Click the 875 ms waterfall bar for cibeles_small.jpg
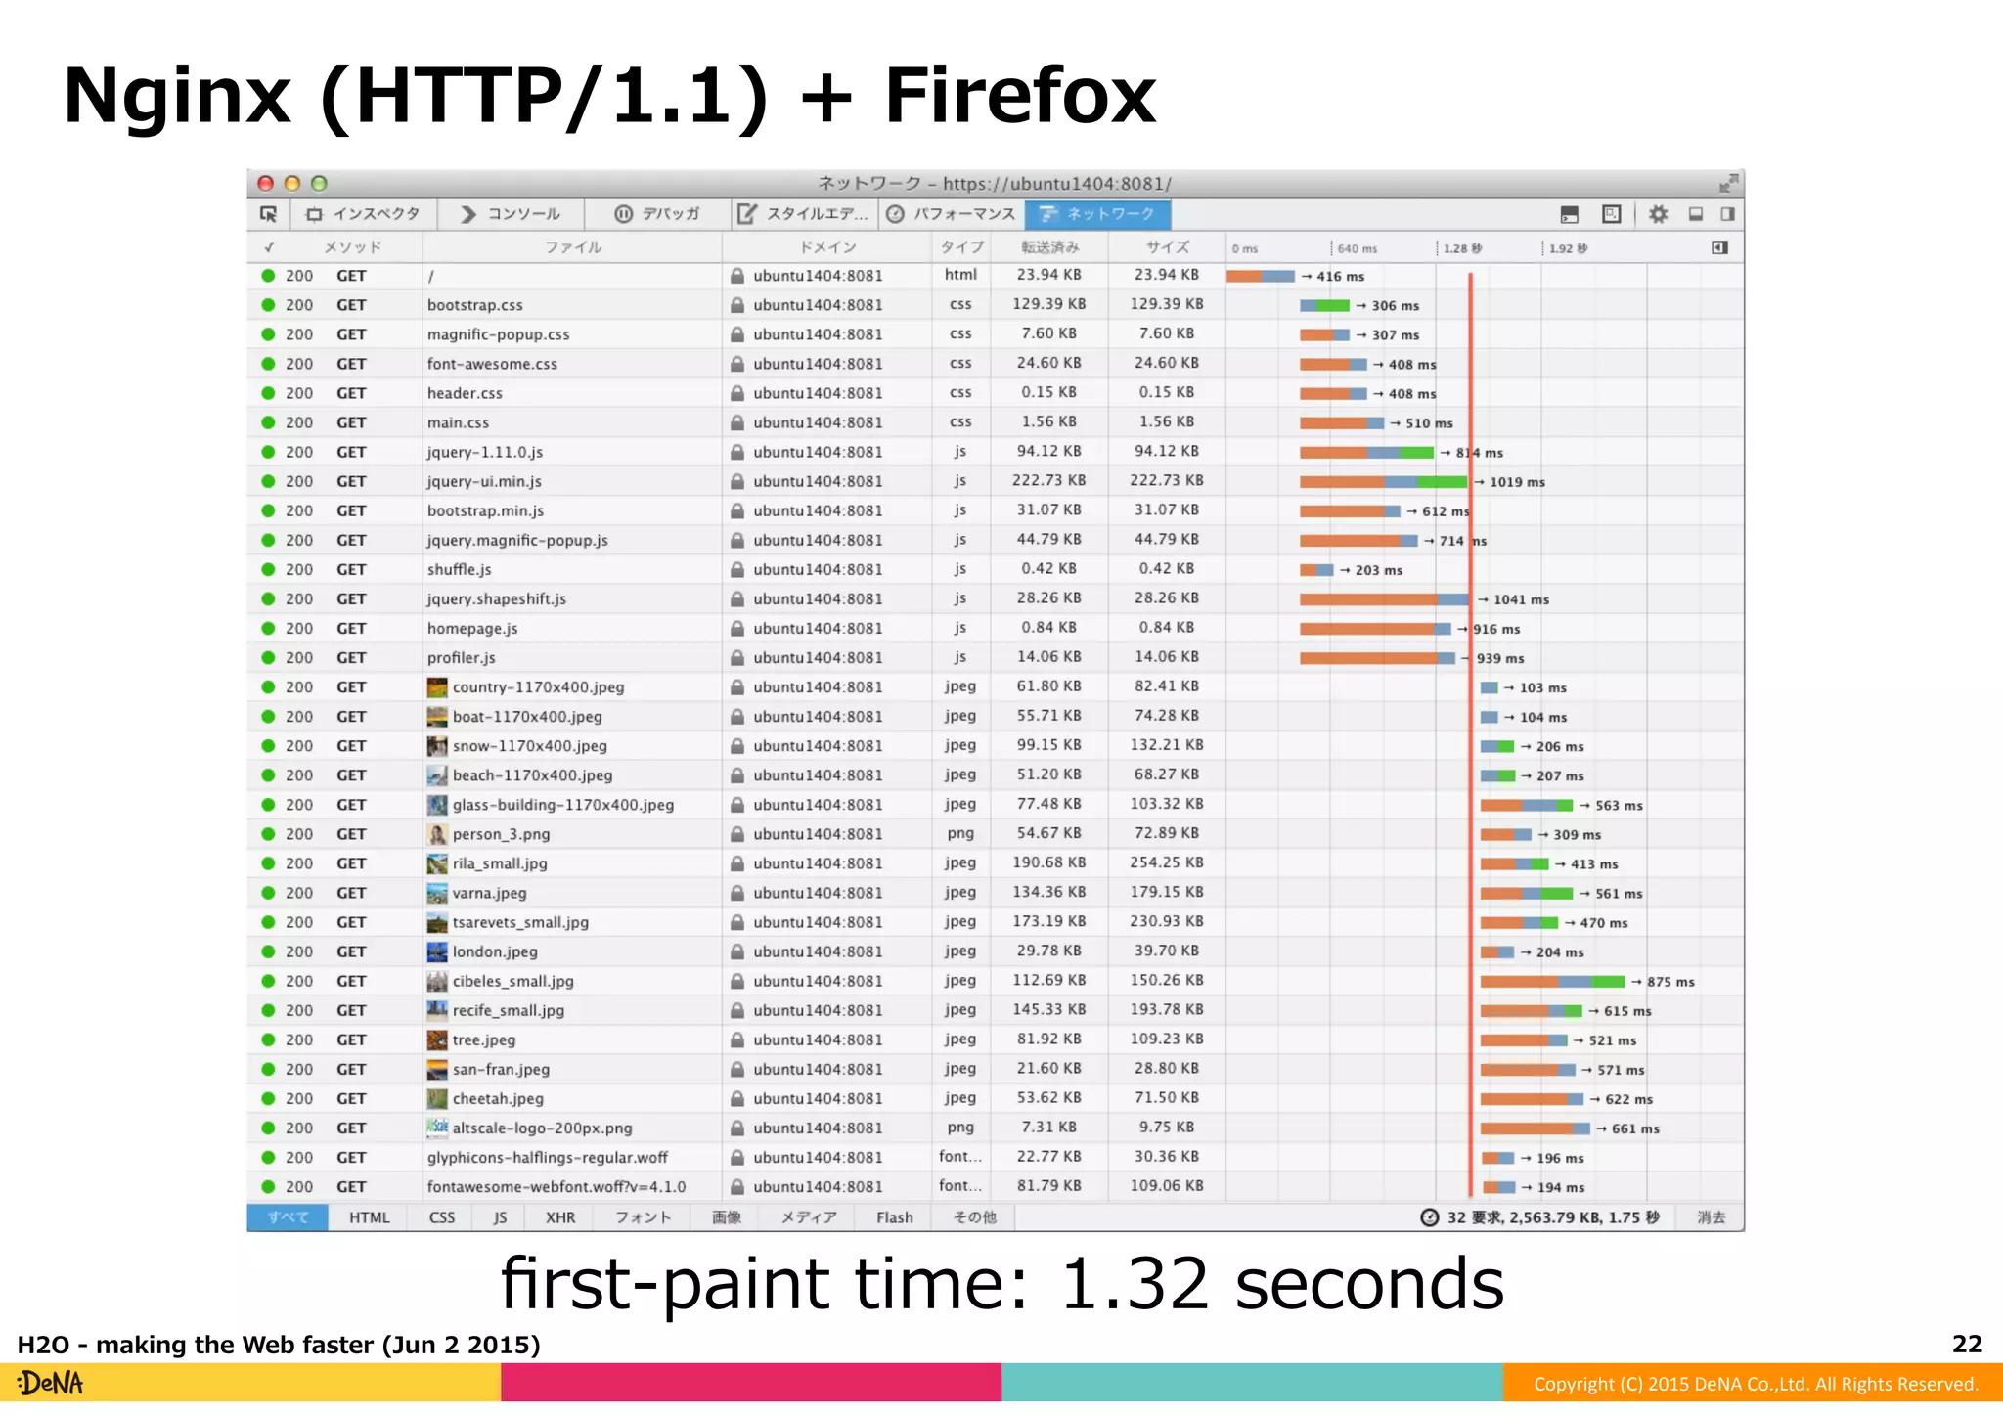The image size is (2003, 1415). pyautogui.click(x=1552, y=981)
